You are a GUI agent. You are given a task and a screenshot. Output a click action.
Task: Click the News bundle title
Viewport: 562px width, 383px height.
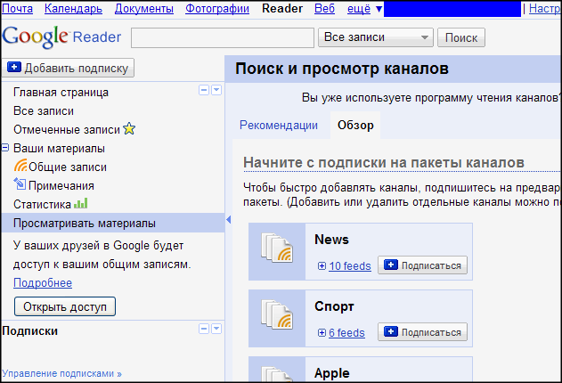tap(331, 240)
